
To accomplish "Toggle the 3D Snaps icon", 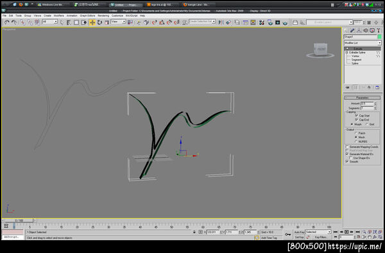I will pyautogui.click(x=154, y=22).
